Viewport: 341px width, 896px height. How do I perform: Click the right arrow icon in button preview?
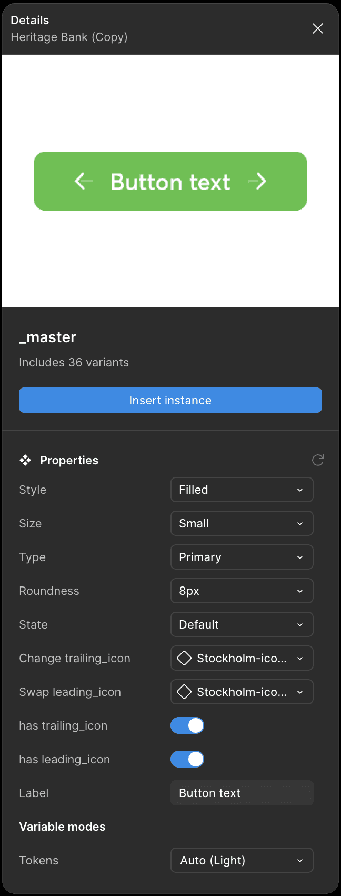(x=257, y=181)
